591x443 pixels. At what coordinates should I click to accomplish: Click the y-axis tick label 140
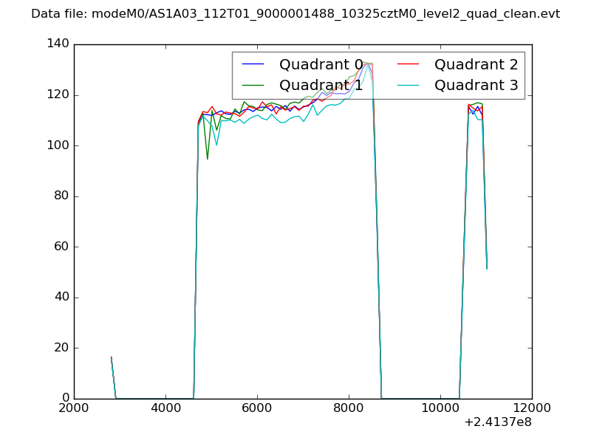(57, 44)
